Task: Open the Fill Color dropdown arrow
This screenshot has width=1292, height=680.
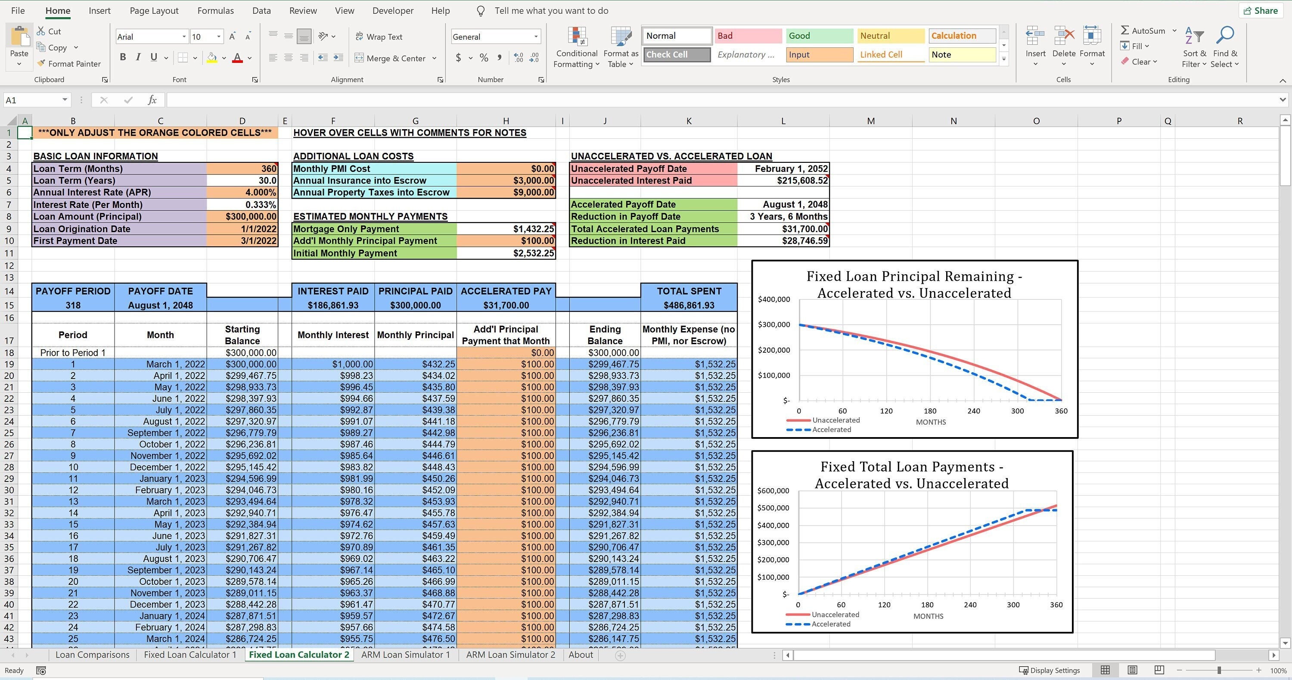Action: pos(224,58)
